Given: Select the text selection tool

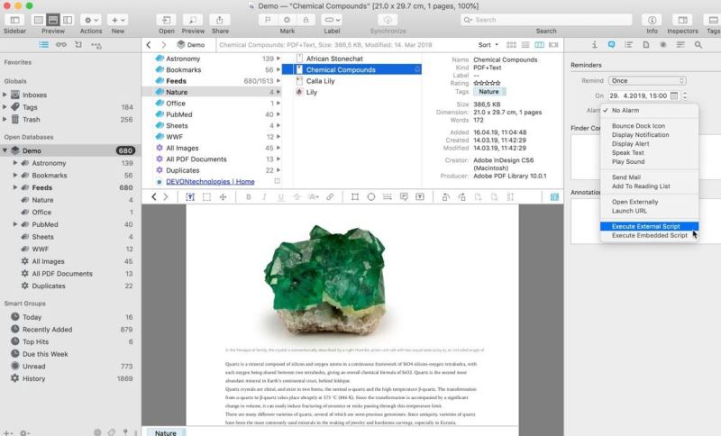Looking at the screenshot, I should (190, 196).
